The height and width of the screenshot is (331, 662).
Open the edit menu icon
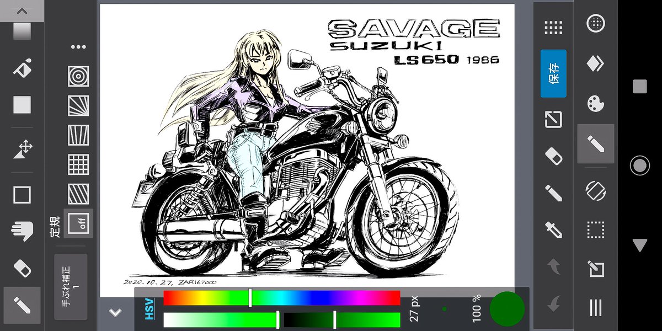pos(596,269)
